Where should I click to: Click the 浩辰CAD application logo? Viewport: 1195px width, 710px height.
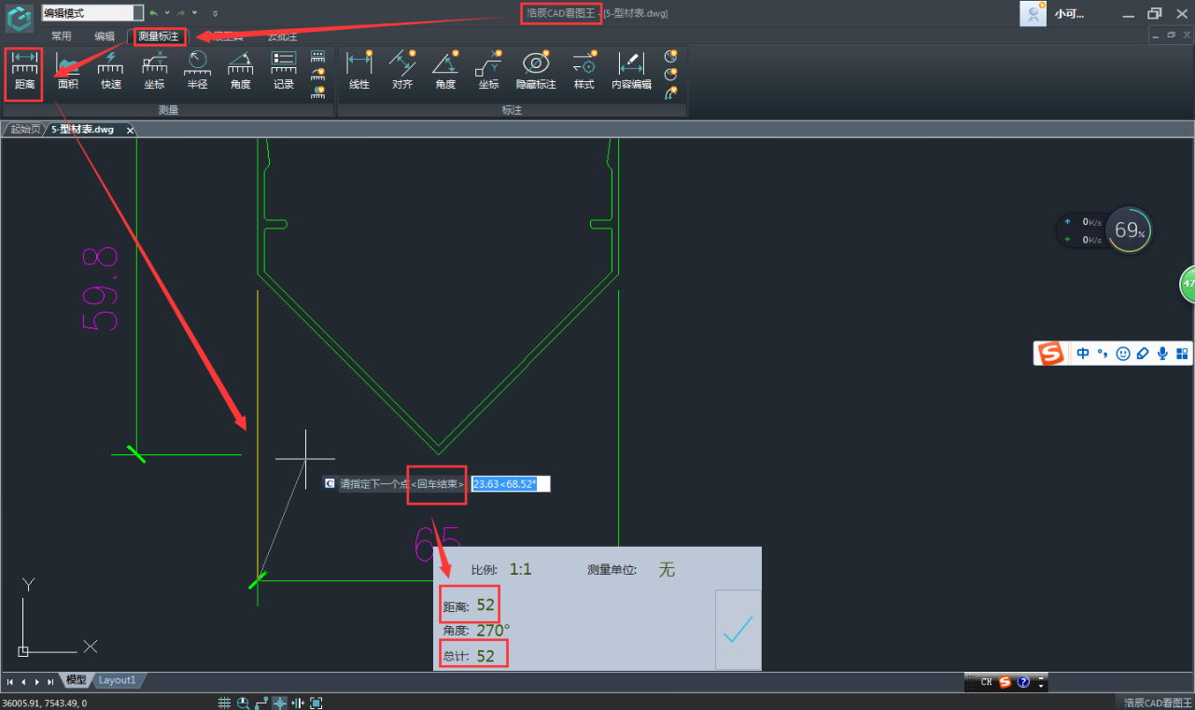pyautogui.click(x=20, y=19)
